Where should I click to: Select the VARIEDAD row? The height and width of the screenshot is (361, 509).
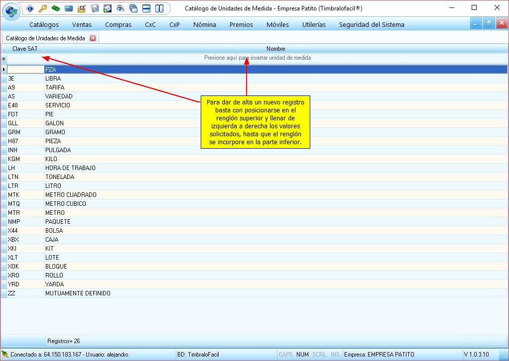254,96
